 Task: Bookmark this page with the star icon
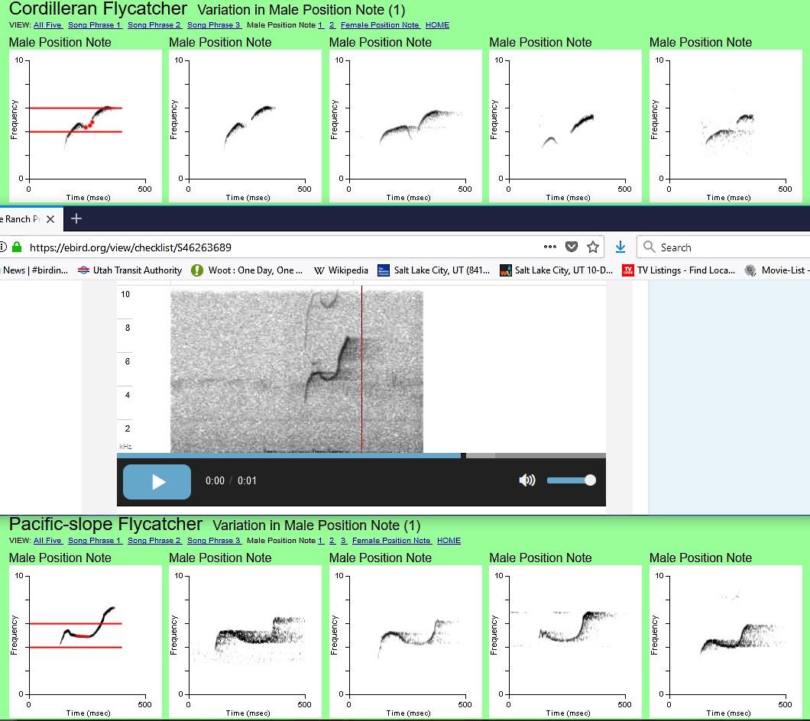(x=593, y=247)
